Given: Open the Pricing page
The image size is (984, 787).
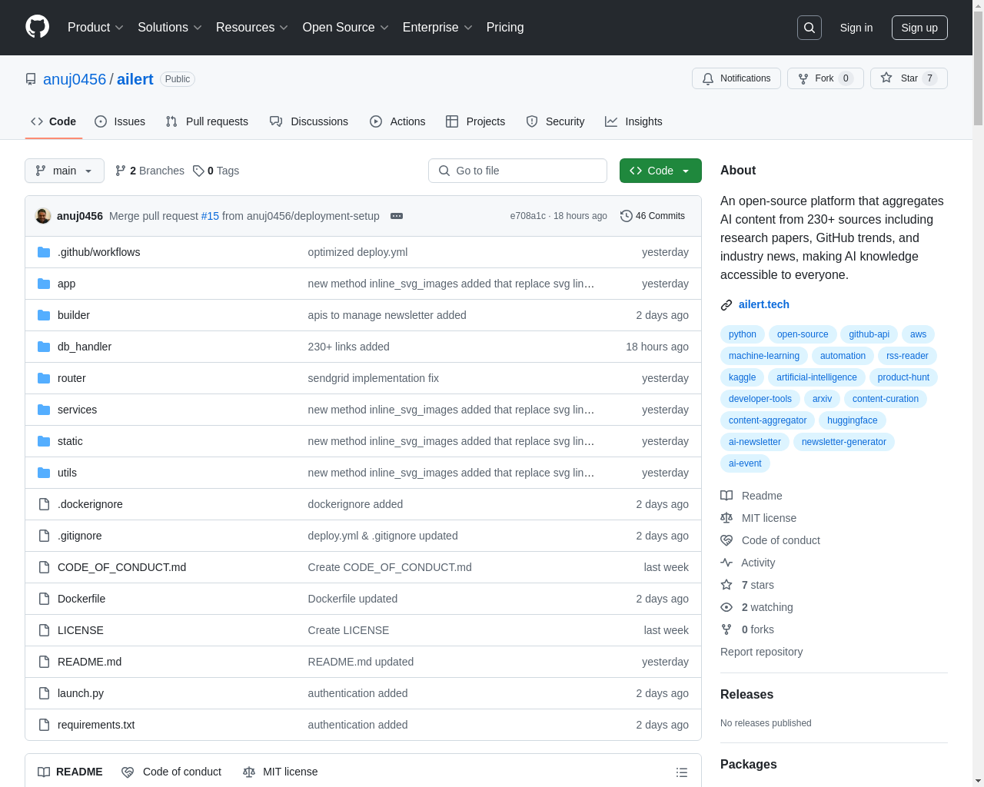Looking at the screenshot, I should (x=505, y=28).
